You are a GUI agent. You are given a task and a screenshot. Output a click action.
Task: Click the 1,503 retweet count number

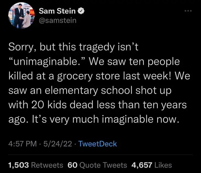click(x=19, y=165)
